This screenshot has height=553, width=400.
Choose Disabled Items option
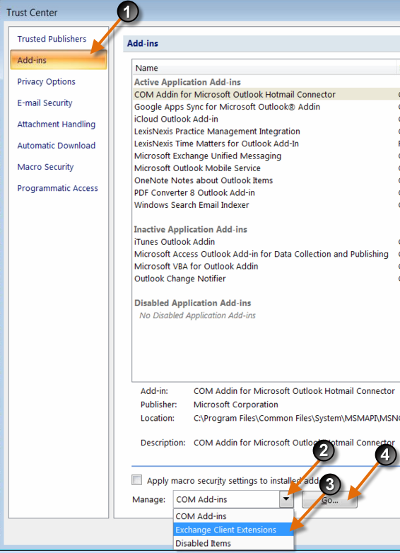pos(233,543)
